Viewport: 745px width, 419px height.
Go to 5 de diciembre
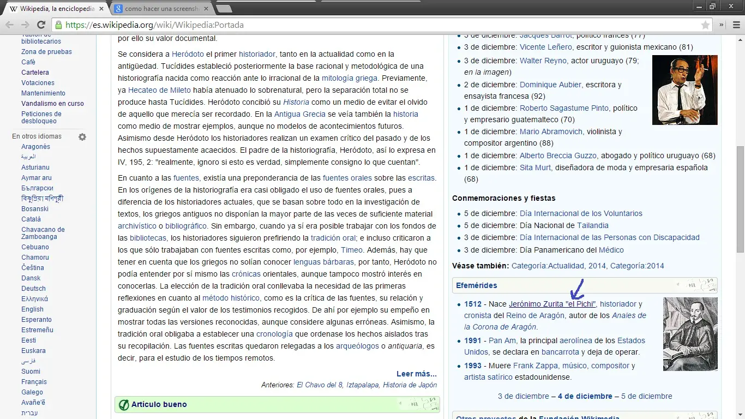(647, 396)
